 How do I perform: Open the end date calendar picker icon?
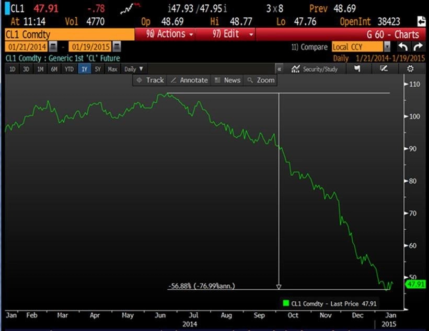[x=117, y=47]
